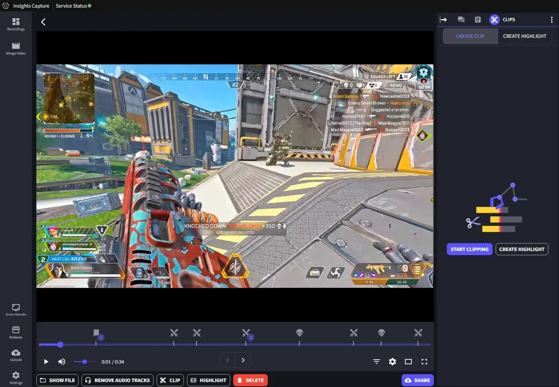Advance to next marker with right chevron
Image resolution: width=559 pixels, height=387 pixels.
243,360
